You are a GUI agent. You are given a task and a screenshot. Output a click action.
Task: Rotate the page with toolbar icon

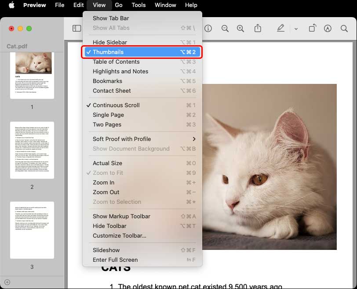[x=312, y=28]
